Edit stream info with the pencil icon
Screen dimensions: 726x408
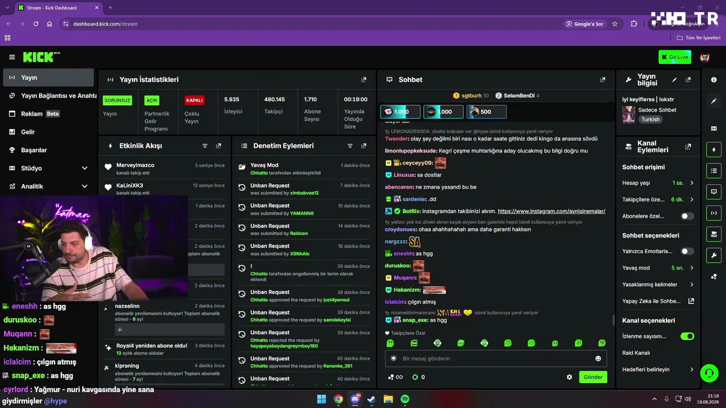coord(674,80)
